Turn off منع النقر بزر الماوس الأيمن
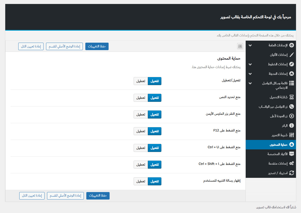301x213 pixels. coord(141,114)
